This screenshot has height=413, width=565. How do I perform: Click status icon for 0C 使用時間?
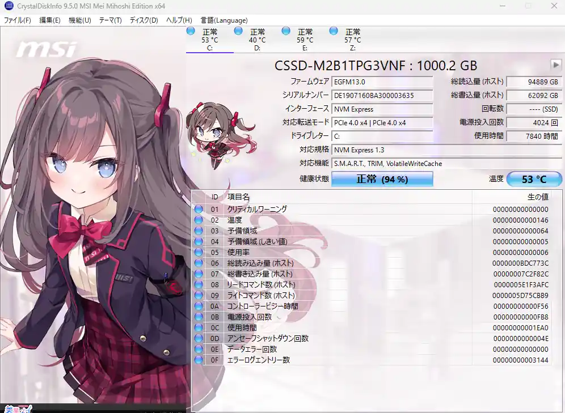199,328
